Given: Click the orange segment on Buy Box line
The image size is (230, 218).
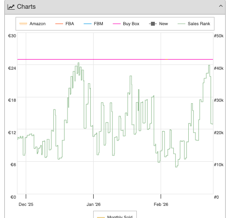Looking at the screenshot, I should [166, 60].
